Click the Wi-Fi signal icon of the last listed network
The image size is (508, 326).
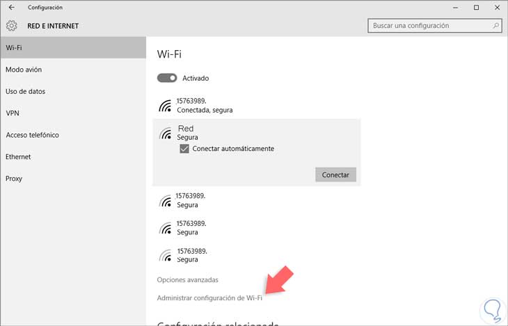click(166, 254)
